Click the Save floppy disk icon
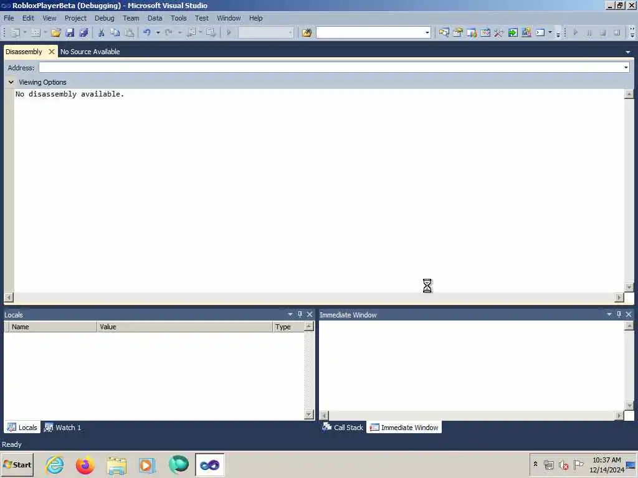 tap(70, 32)
